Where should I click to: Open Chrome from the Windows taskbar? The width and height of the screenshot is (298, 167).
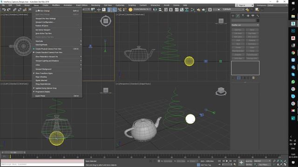pyautogui.click(x=293, y=52)
